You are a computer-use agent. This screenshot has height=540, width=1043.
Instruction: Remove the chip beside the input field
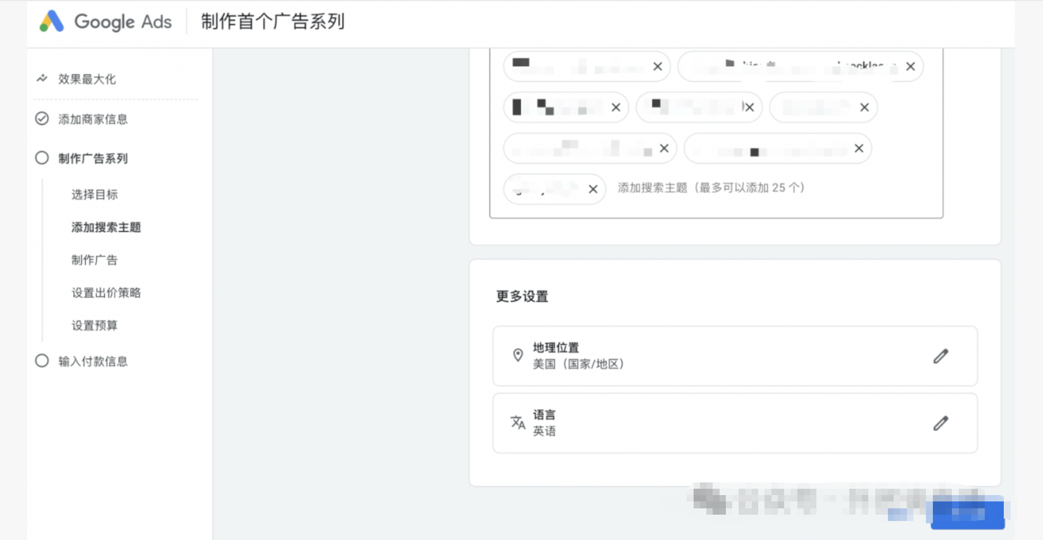point(593,189)
